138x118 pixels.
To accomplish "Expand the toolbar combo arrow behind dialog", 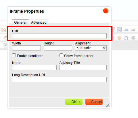I will tap(5, 46).
